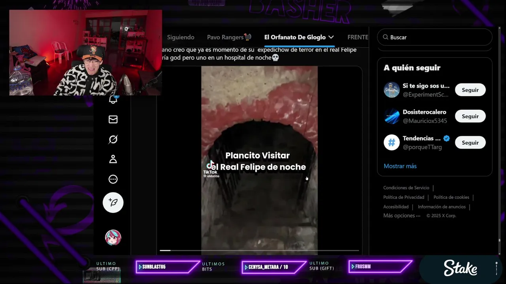Follow the Dosisterocalero account
506x284 pixels.
[x=470, y=116]
